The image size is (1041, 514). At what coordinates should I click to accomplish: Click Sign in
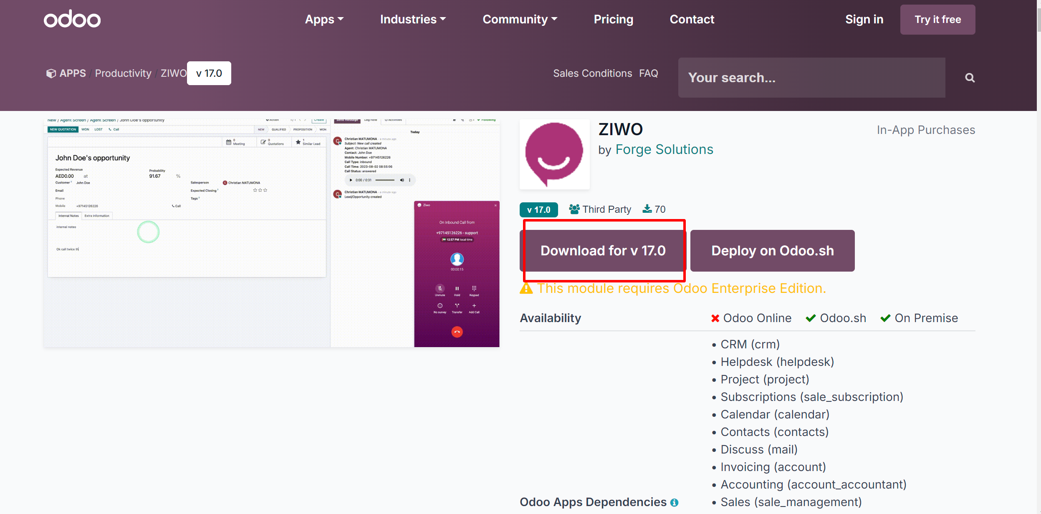click(x=864, y=19)
